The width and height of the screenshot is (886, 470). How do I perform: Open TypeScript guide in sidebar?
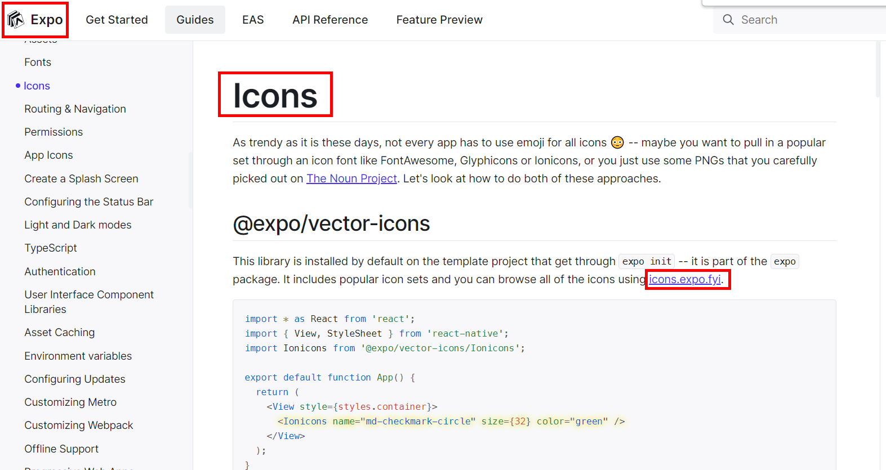51,248
